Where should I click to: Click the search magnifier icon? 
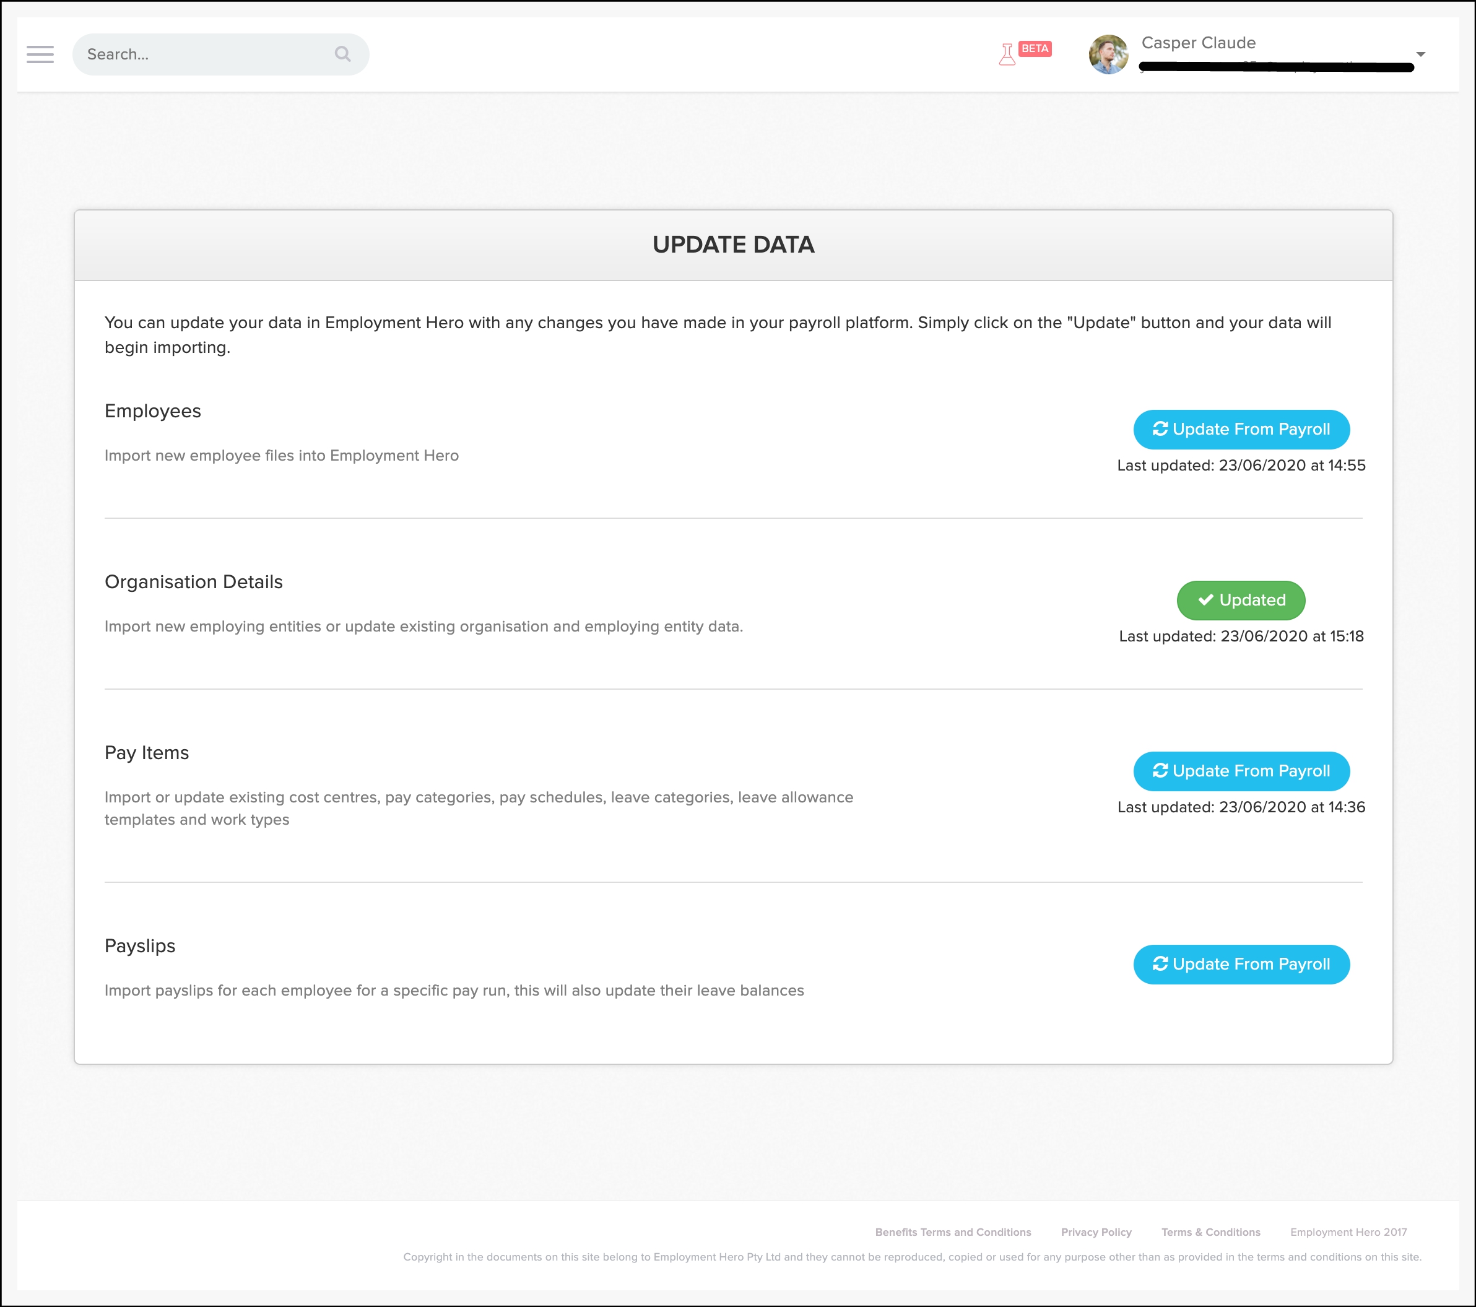click(342, 54)
